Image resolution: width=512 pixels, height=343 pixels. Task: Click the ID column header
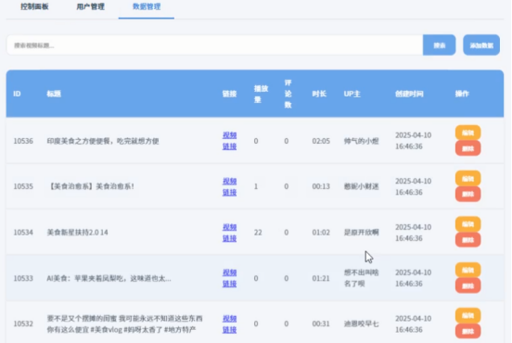click(x=17, y=94)
